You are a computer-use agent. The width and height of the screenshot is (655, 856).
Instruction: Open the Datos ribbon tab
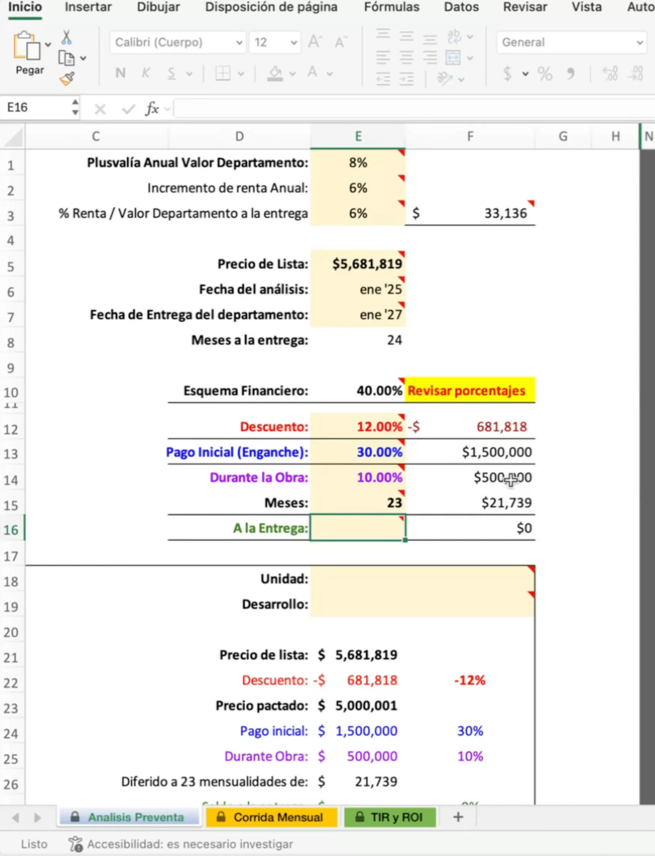461,7
